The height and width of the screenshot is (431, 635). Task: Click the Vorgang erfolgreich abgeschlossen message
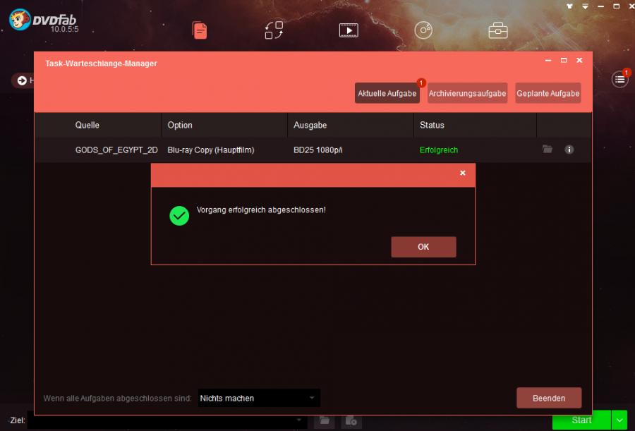(x=261, y=210)
